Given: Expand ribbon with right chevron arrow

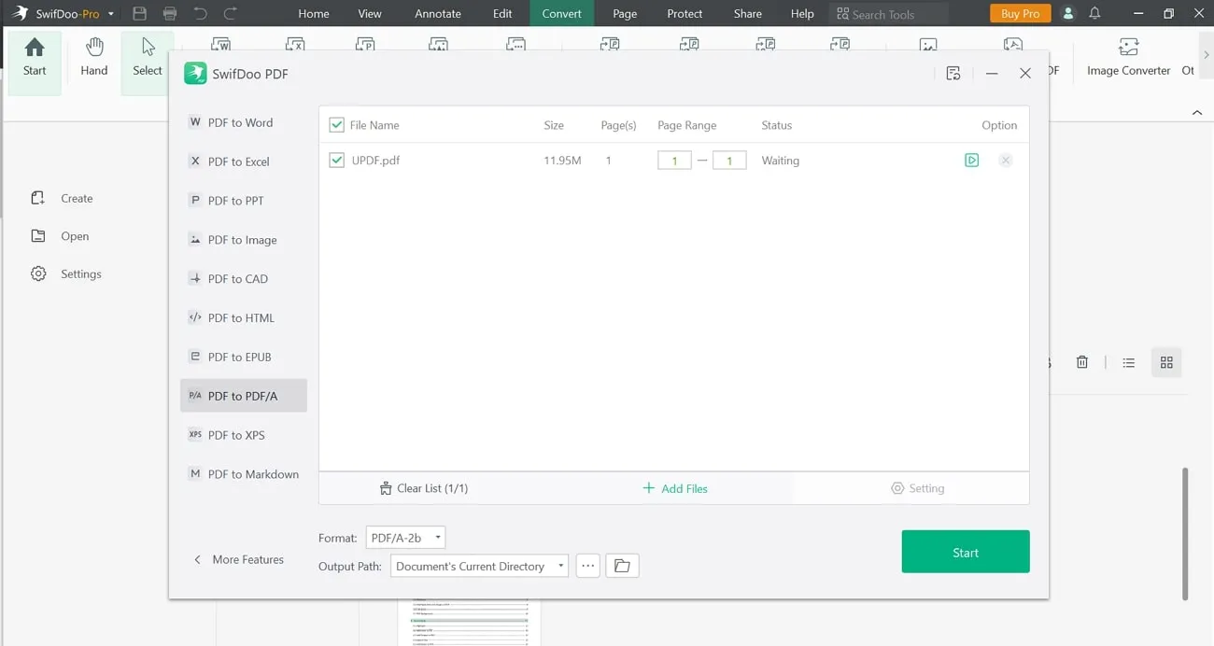Looking at the screenshot, I should click(1206, 55).
